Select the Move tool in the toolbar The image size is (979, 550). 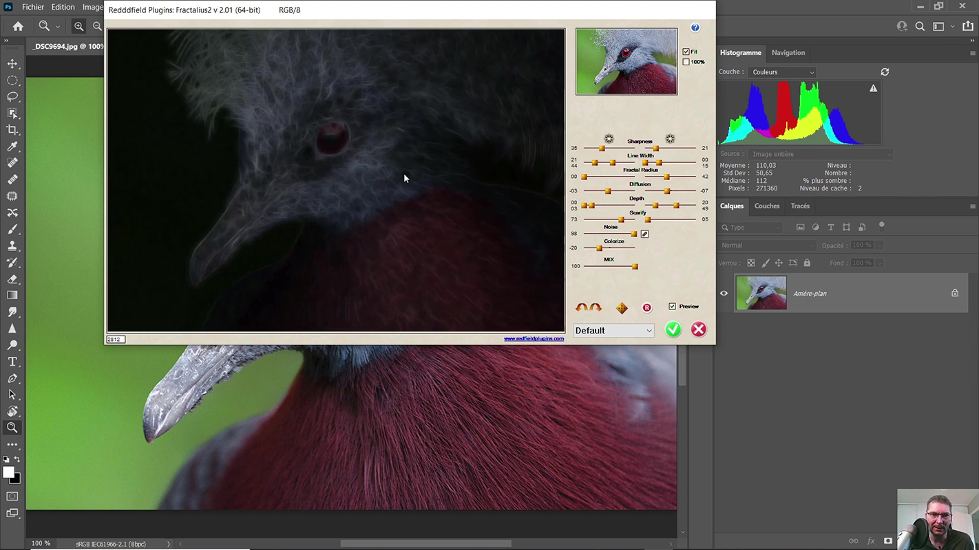pos(12,64)
